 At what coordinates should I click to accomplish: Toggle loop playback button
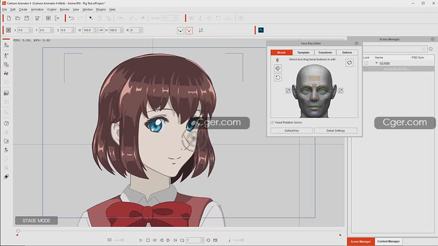point(182,240)
